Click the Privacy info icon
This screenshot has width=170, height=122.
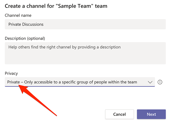160,82
